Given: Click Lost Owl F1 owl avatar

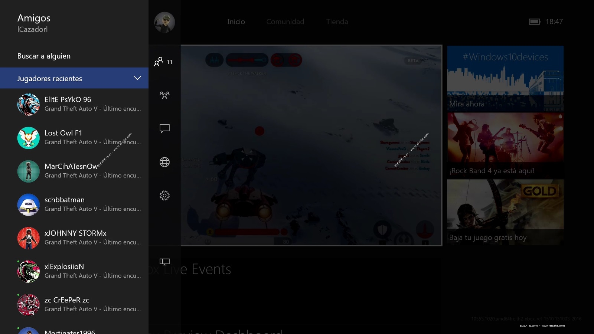Looking at the screenshot, I should click(29, 138).
